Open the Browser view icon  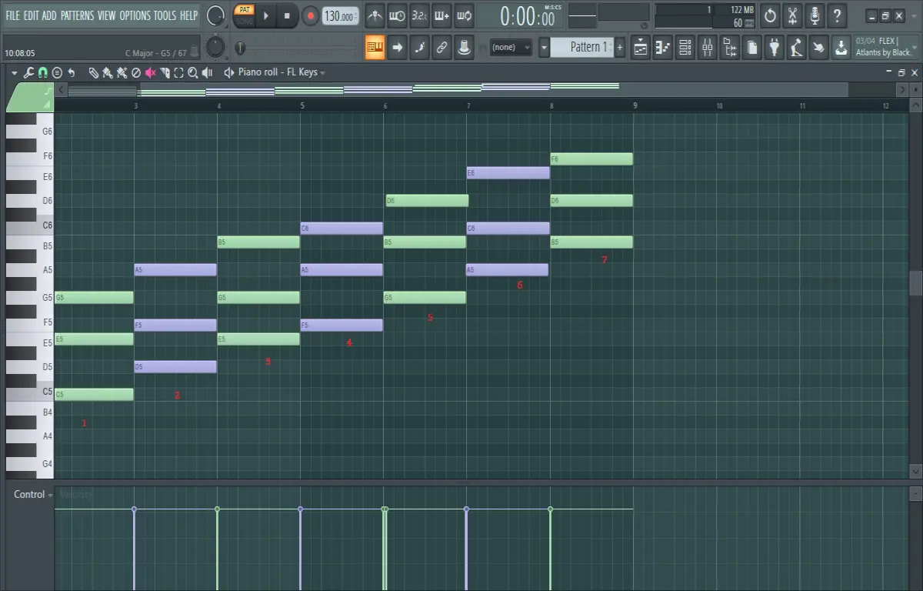point(729,48)
